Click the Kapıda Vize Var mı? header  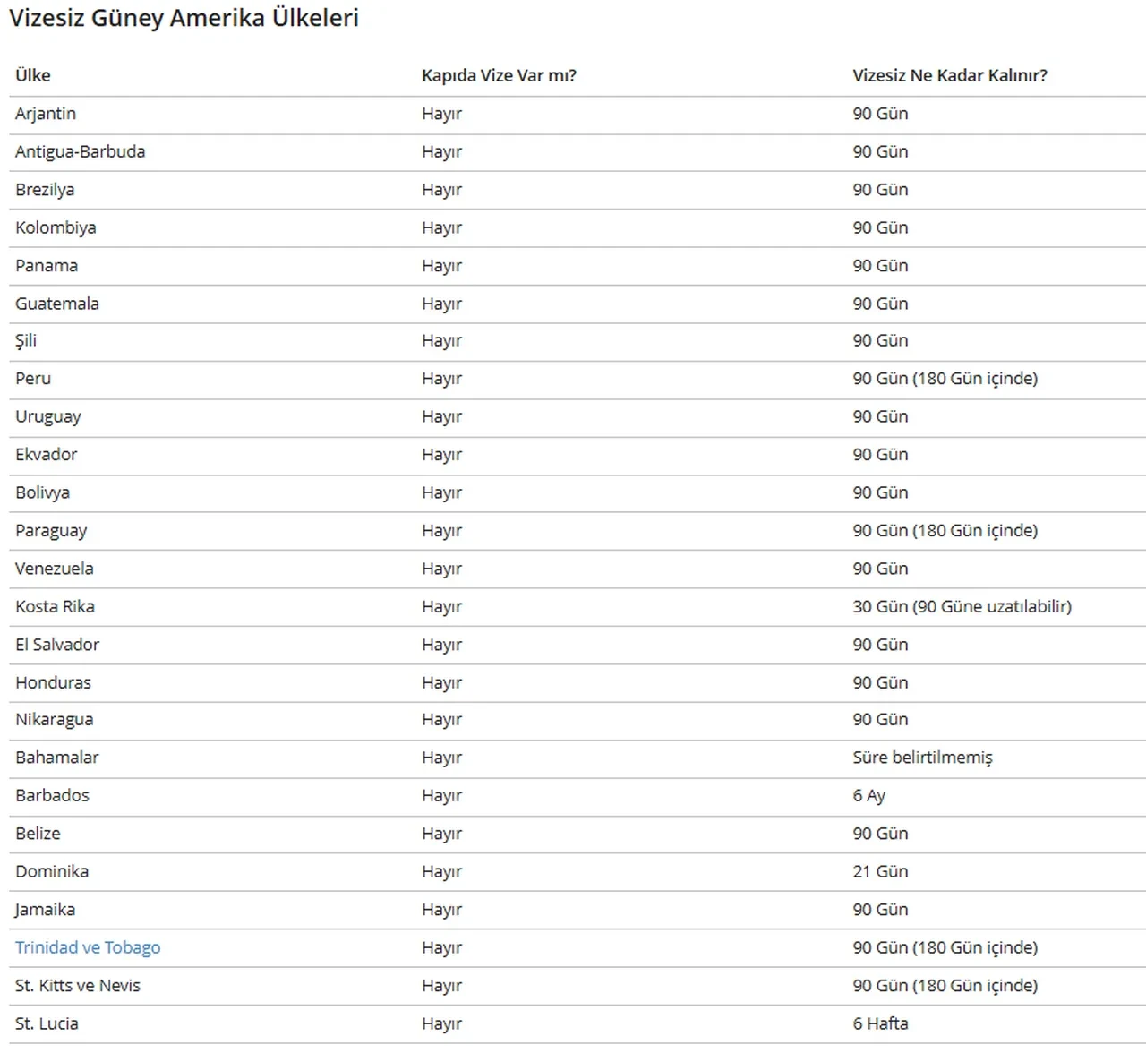(x=499, y=75)
